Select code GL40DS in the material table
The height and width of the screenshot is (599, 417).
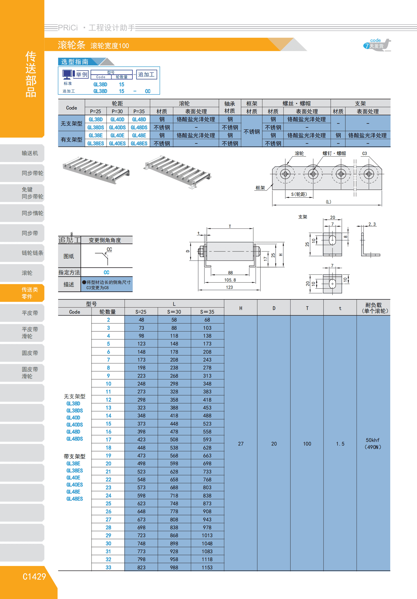click(x=117, y=127)
